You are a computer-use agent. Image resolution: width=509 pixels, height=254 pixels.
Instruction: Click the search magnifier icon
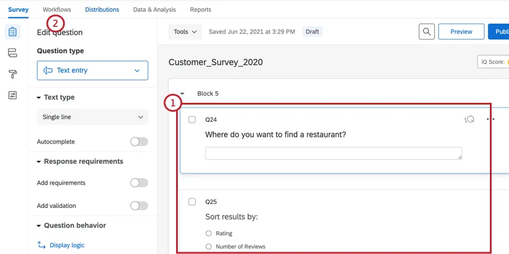426,32
